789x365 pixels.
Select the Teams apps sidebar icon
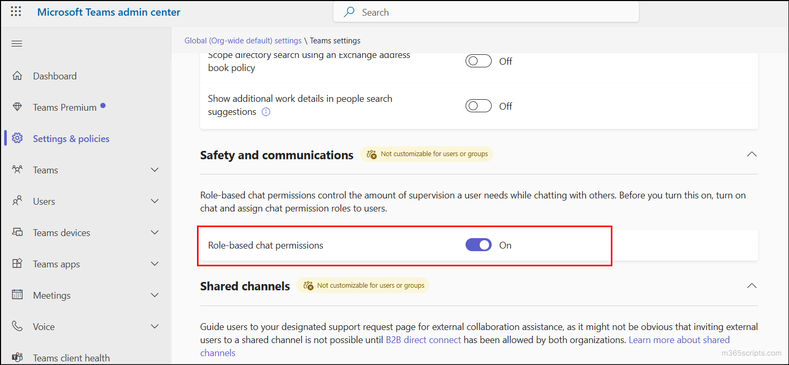click(17, 264)
